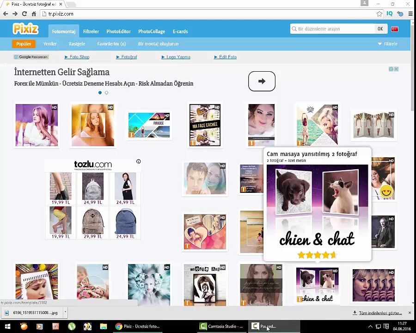Click the magnifier icon in search box
This screenshot has height=333, width=416.
pyautogui.click(x=294, y=29)
